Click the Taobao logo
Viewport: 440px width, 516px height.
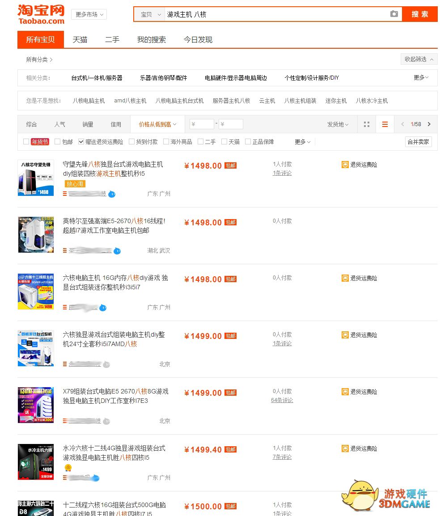41,14
